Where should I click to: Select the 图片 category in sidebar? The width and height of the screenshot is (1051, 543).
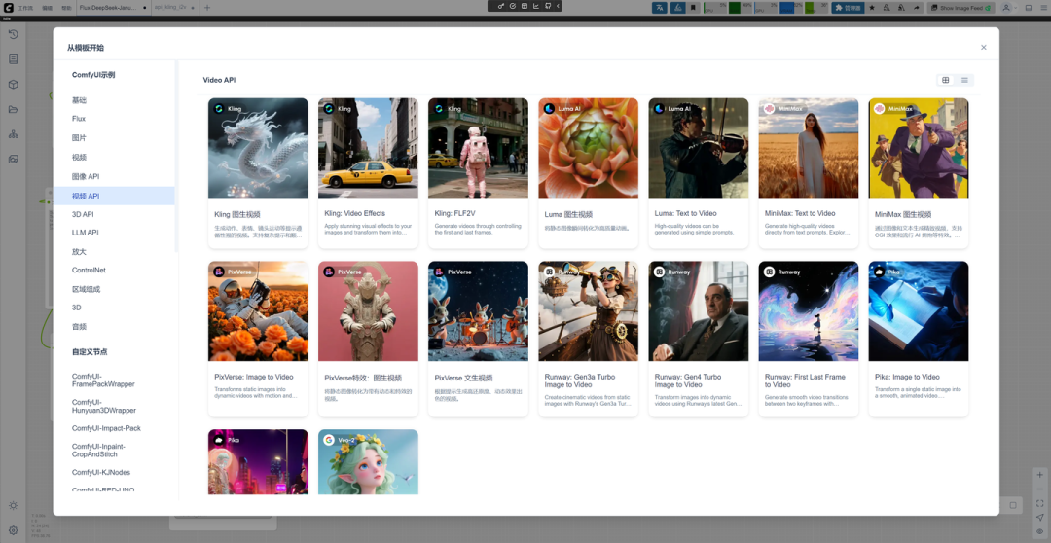click(114, 137)
